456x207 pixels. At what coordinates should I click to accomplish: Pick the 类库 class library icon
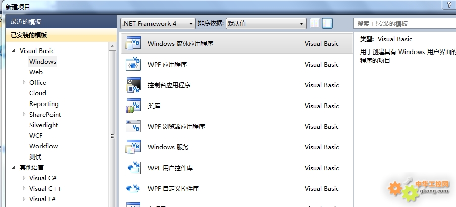[133, 106]
